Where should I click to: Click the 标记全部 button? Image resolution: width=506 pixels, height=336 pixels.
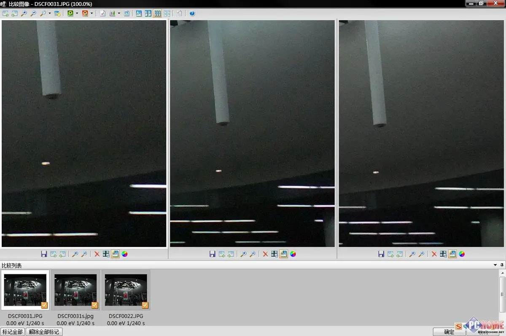coord(12,332)
